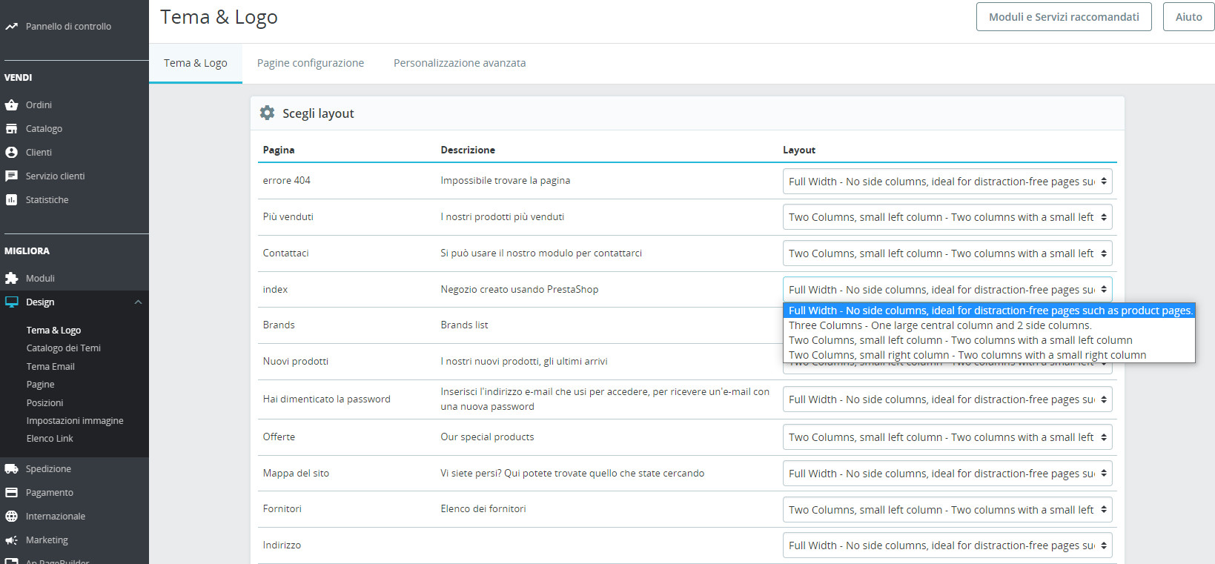
Task: Open layout dropdown for Mappa del sito
Action: coord(947,474)
